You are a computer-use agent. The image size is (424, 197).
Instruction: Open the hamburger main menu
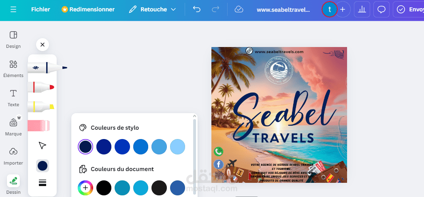pyautogui.click(x=13, y=9)
